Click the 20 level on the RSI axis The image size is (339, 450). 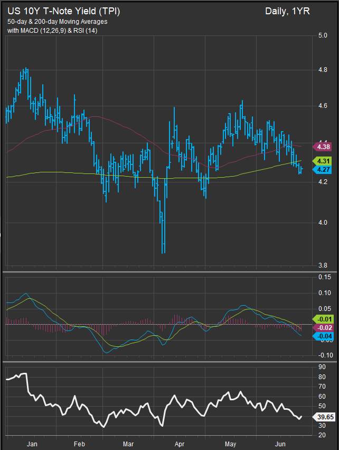[x=322, y=434]
